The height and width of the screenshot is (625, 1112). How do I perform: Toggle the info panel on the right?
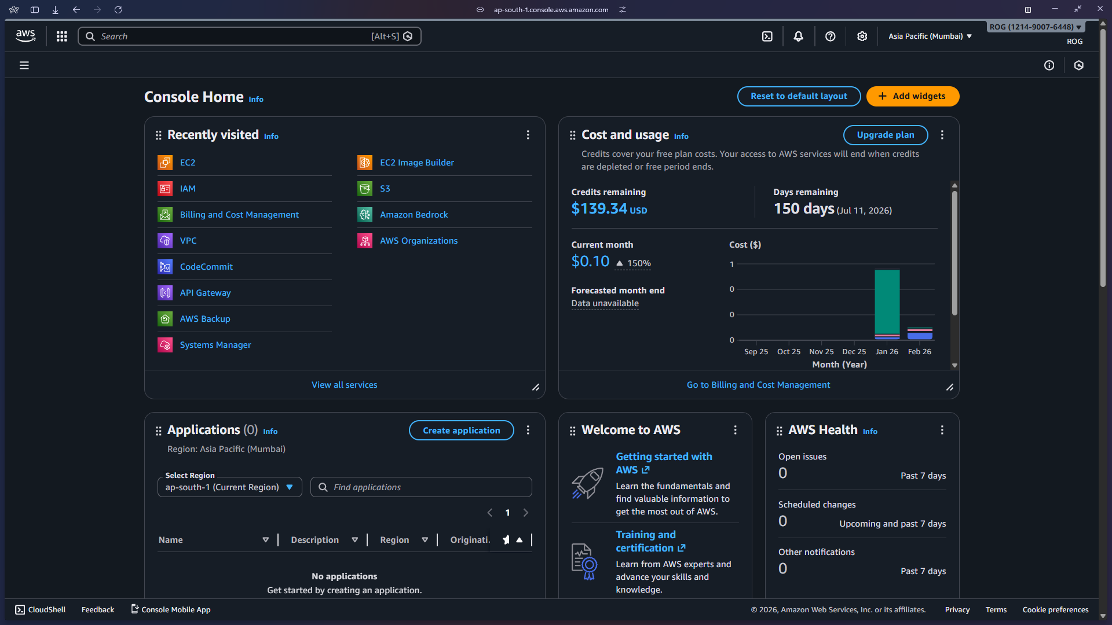point(1049,65)
